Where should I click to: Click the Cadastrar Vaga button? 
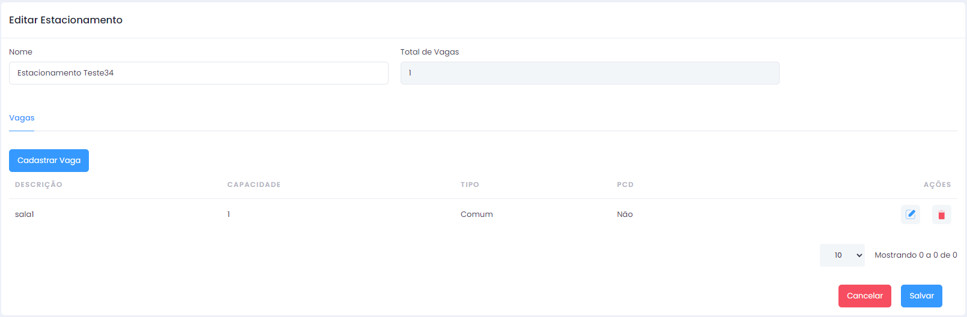[49, 161]
